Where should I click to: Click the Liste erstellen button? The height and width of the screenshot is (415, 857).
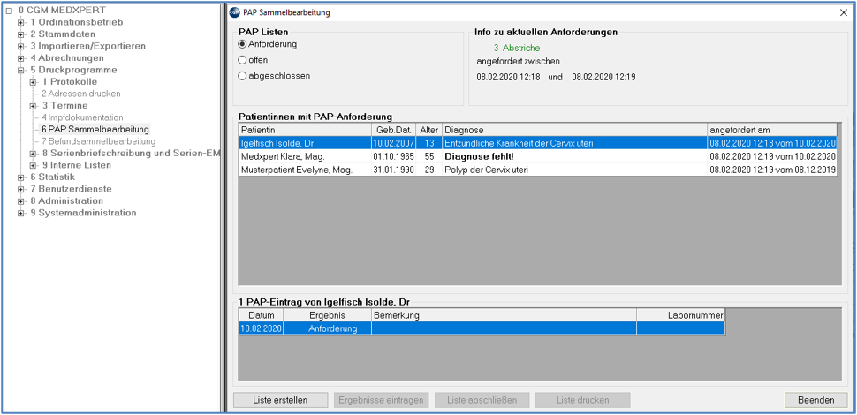[x=280, y=400]
